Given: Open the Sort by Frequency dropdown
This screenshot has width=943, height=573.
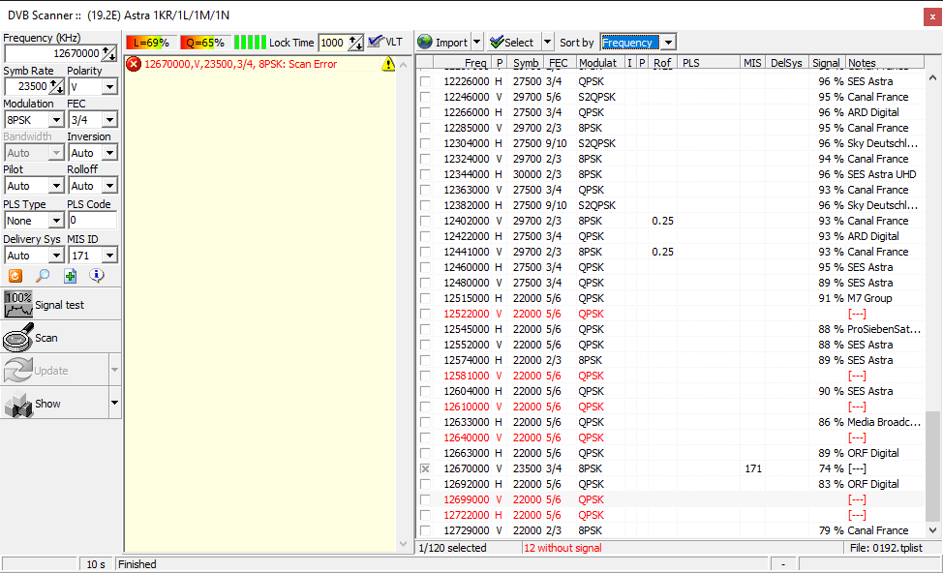Looking at the screenshot, I should [668, 42].
